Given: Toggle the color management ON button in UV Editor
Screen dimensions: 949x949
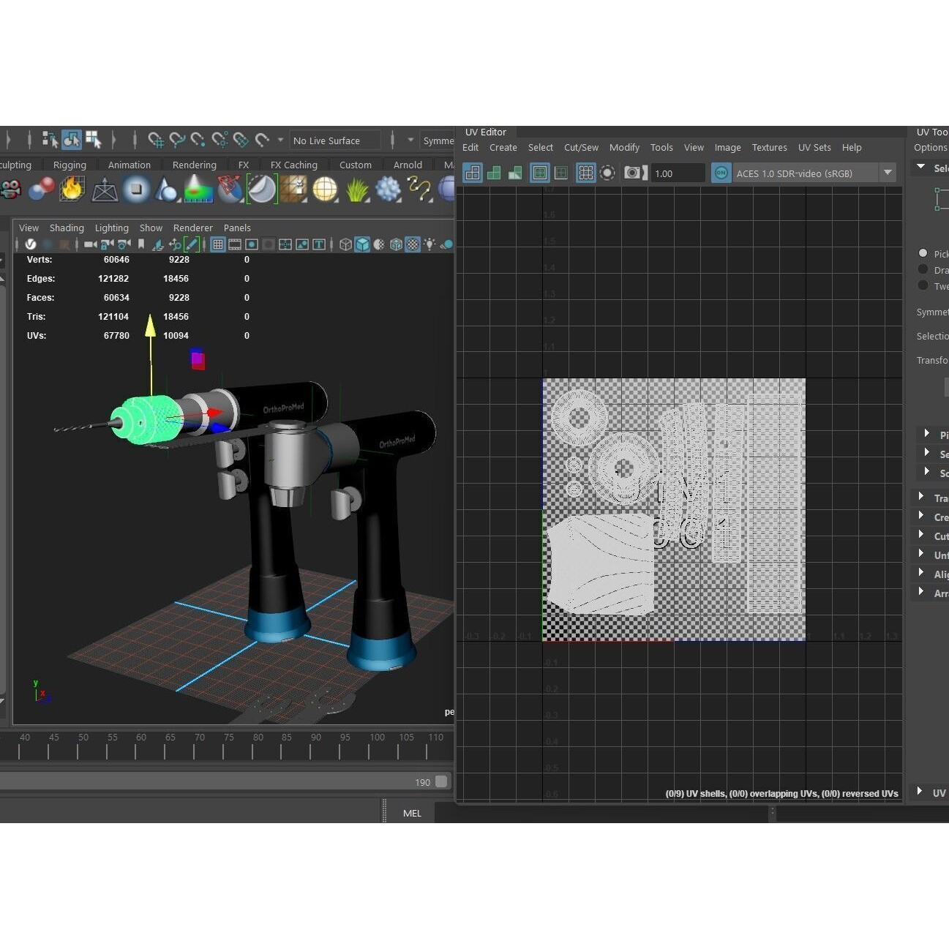Looking at the screenshot, I should pyautogui.click(x=721, y=173).
